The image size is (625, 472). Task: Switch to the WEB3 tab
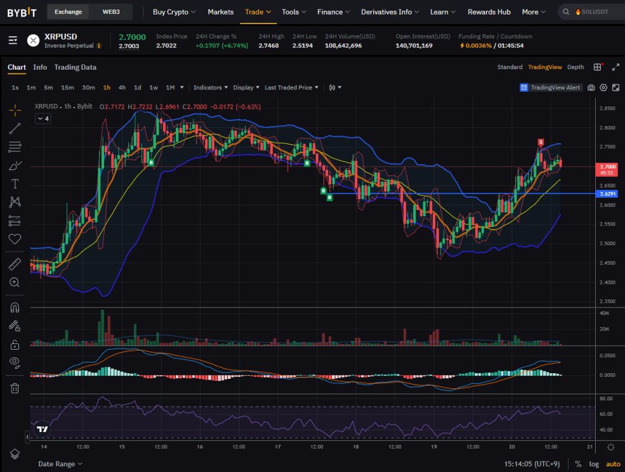111,12
